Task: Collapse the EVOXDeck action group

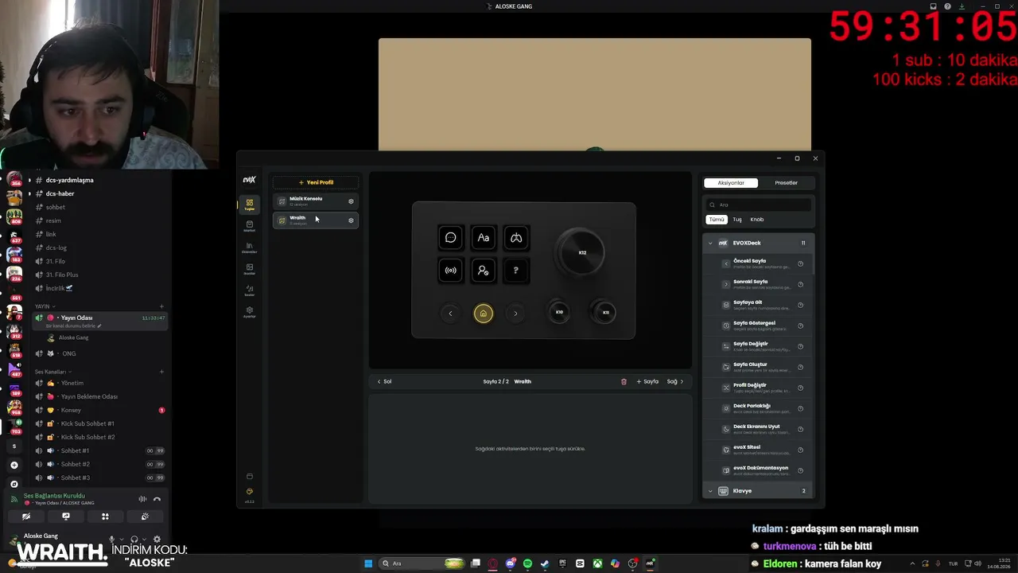Action: pos(710,243)
